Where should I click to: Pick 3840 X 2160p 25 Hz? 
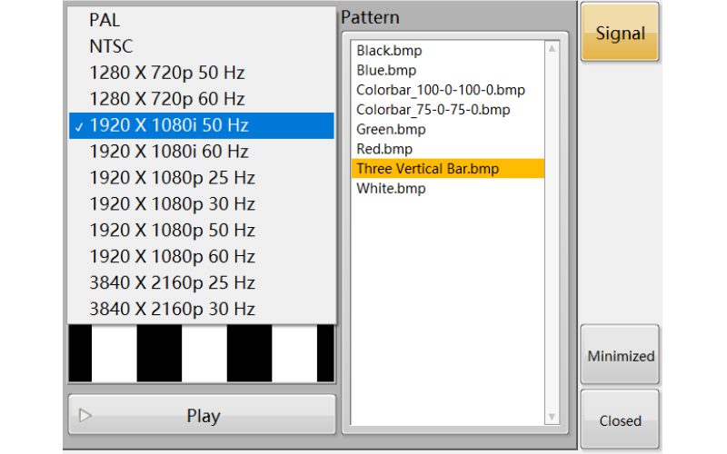click(201, 283)
